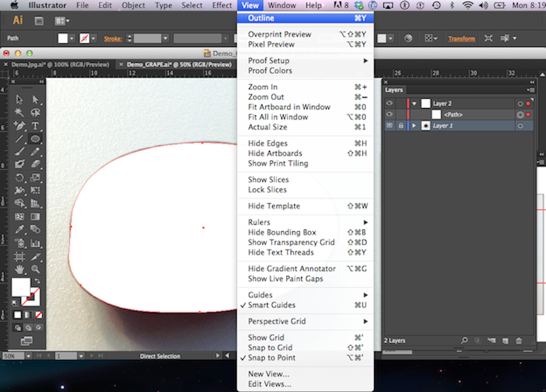The image size is (546, 392).
Task: Select the Magic Wand tool
Action: [x=19, y=113]
